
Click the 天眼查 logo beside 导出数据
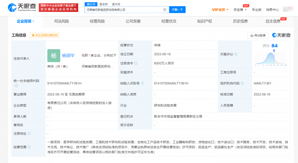[281, 35]
